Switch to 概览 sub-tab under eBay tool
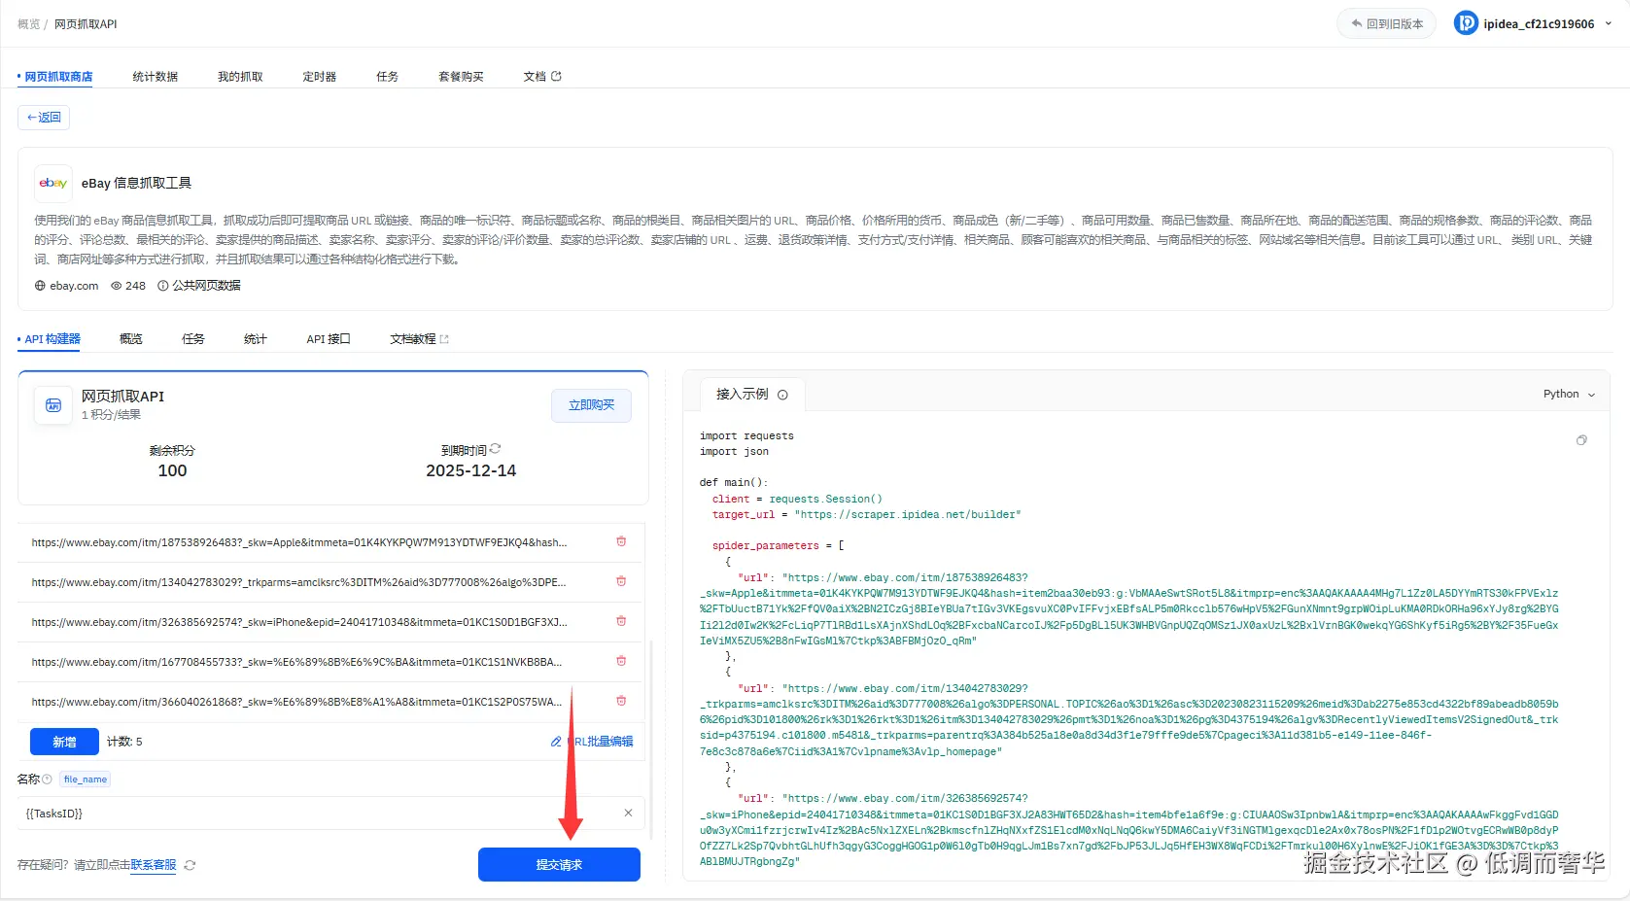The image size is (1630, 901). click(x=131, y=339)
